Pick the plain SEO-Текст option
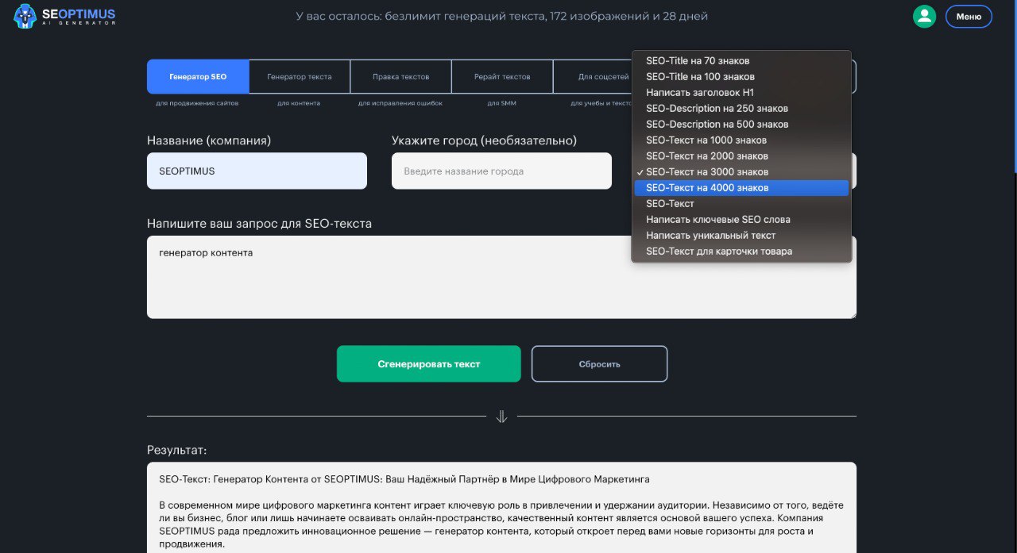 pos(741,204)
